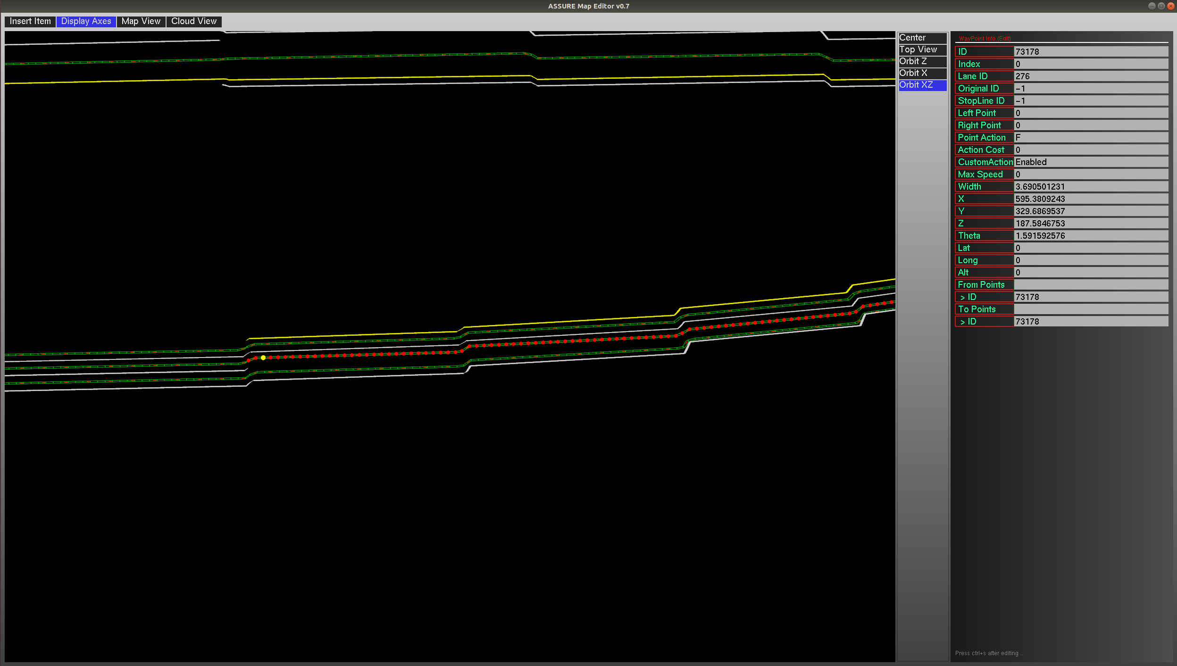Open the Cloud View menu

click(x=194, y=21)
